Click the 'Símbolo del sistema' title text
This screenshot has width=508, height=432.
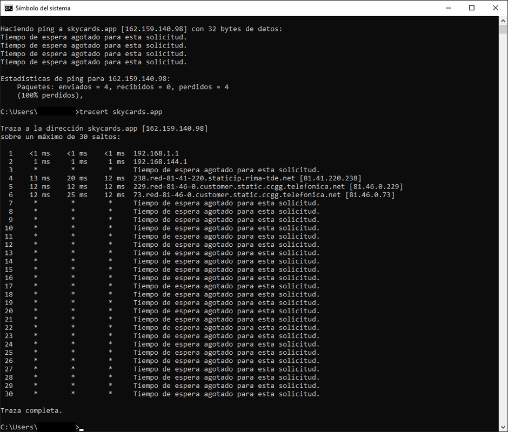(43, 8)
